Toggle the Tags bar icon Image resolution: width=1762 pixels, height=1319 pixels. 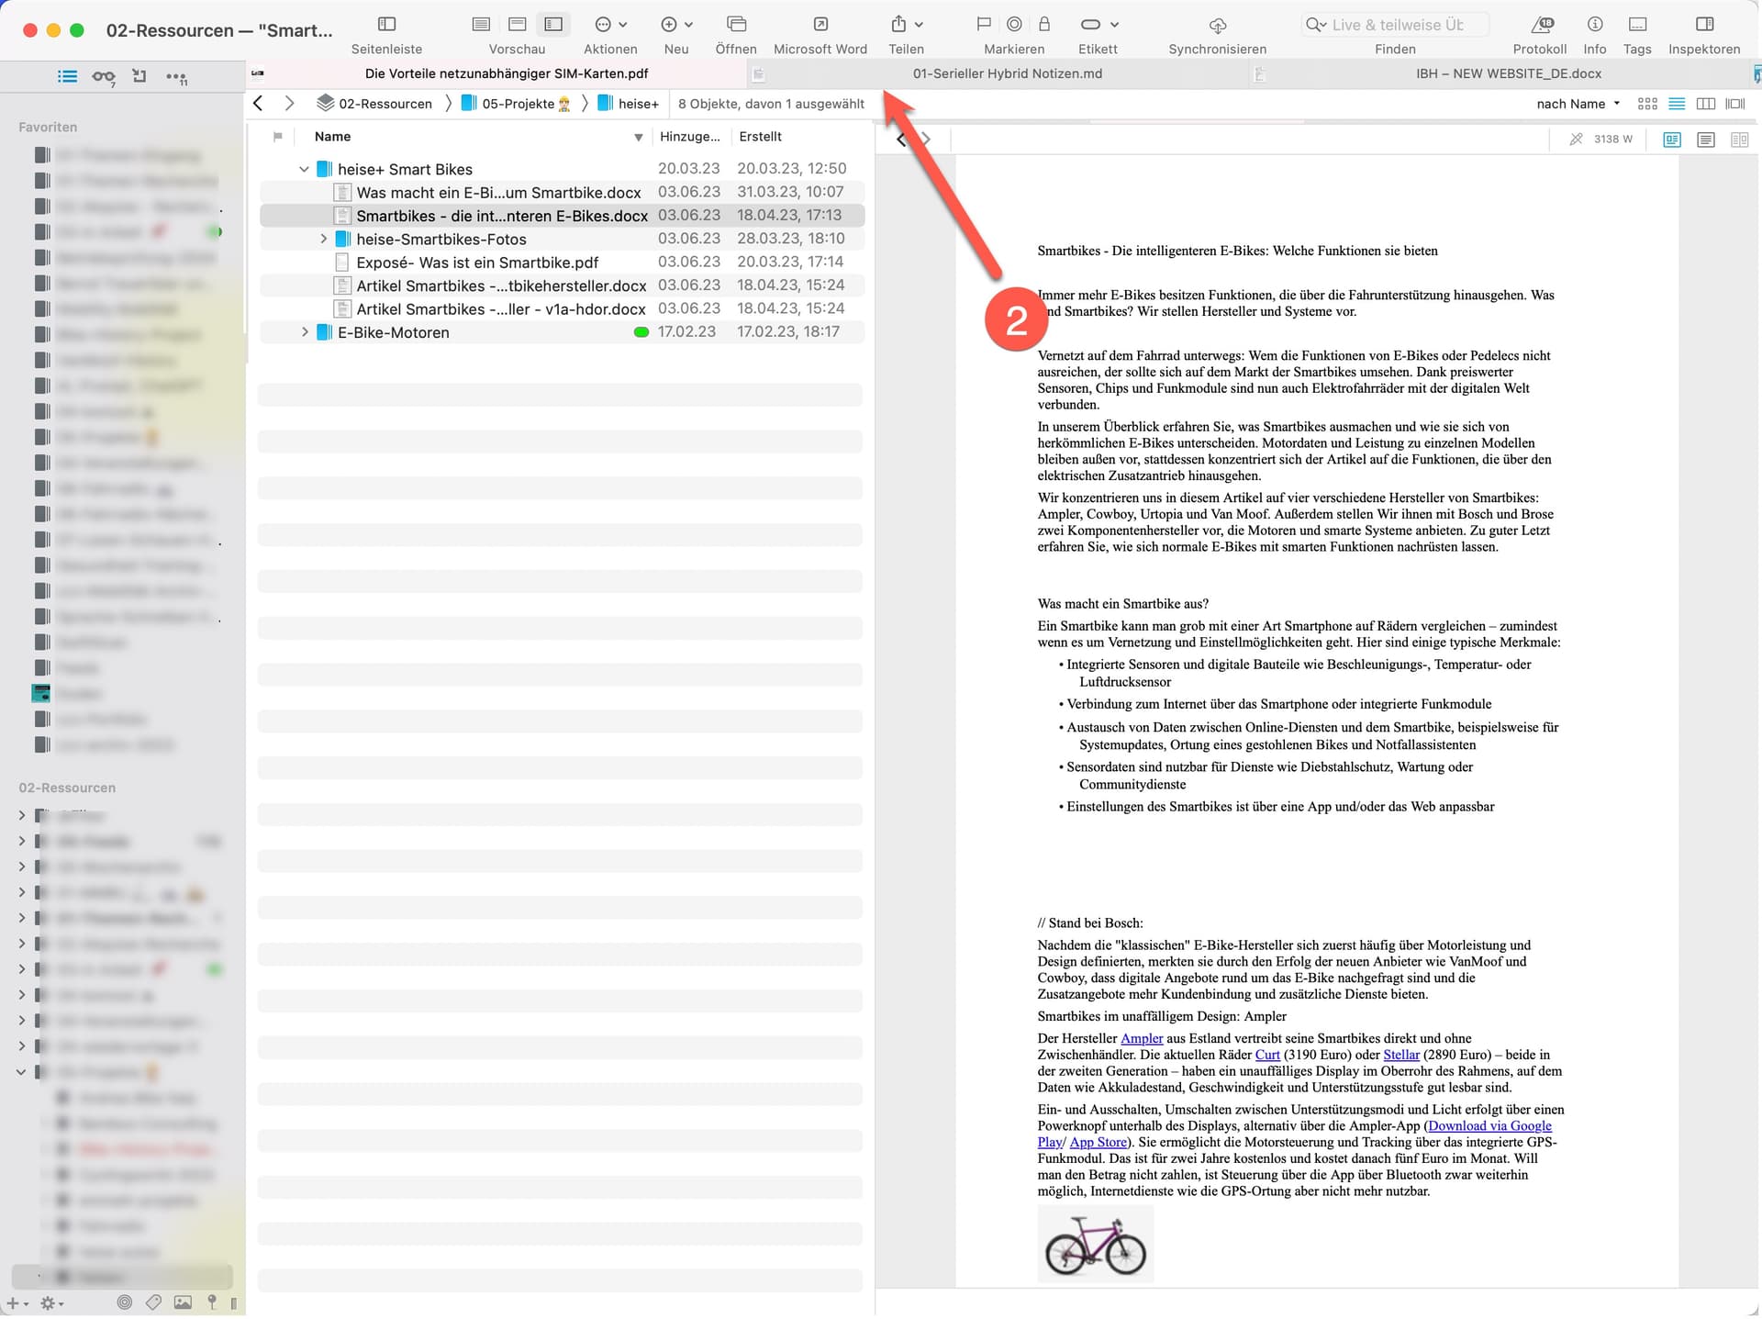click(1637, 24)
